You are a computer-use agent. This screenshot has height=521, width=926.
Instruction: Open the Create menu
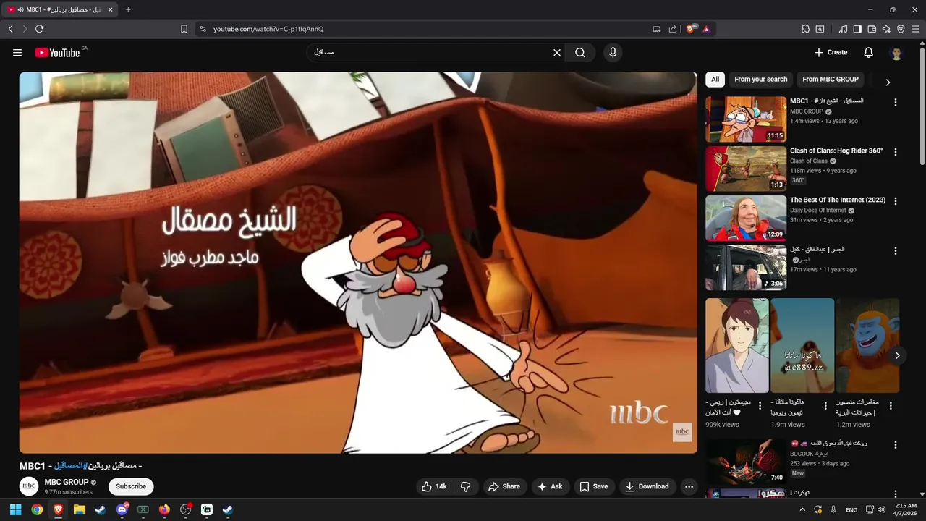tap(831, 52)
